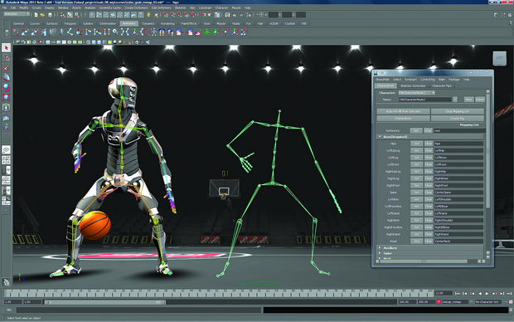The width and height of the screenshot is (514, 322).
Task: Go to end of playback range
Action: (509, 293)
